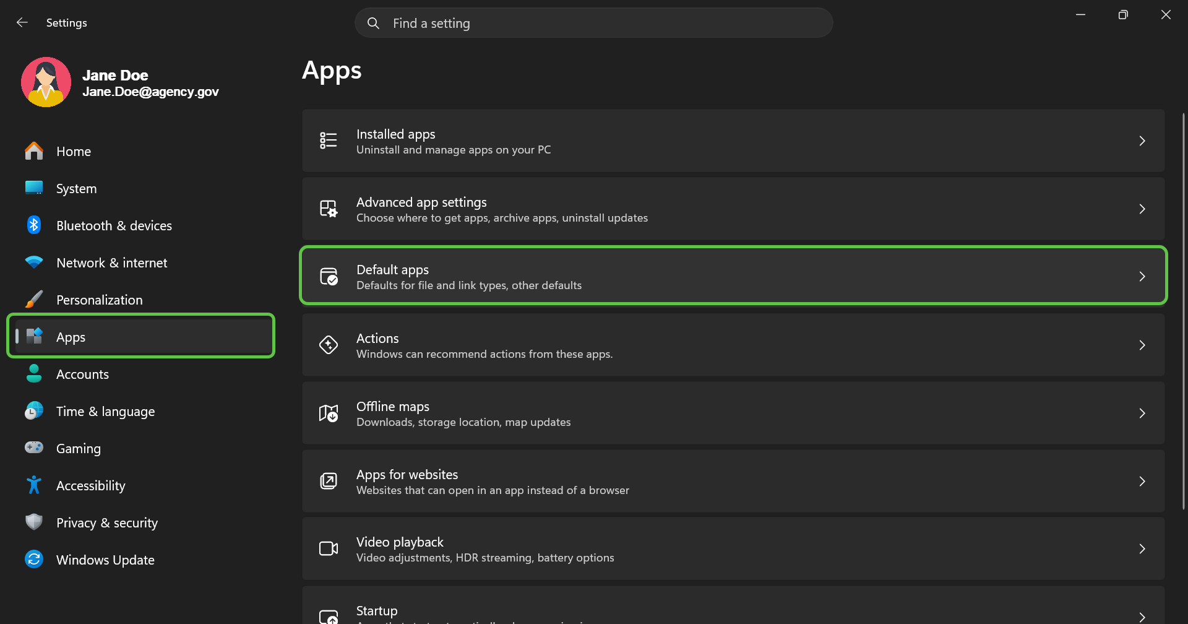Open Actions title
1188x624 pixels.
point(377,338)
